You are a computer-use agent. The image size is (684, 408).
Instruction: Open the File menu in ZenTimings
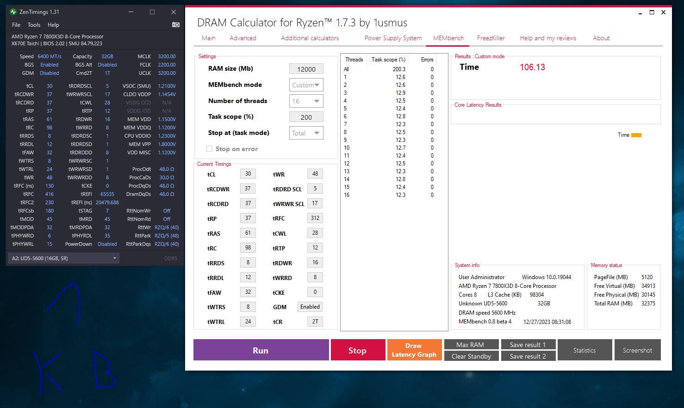pyautogui.click(x=16, y=25)
